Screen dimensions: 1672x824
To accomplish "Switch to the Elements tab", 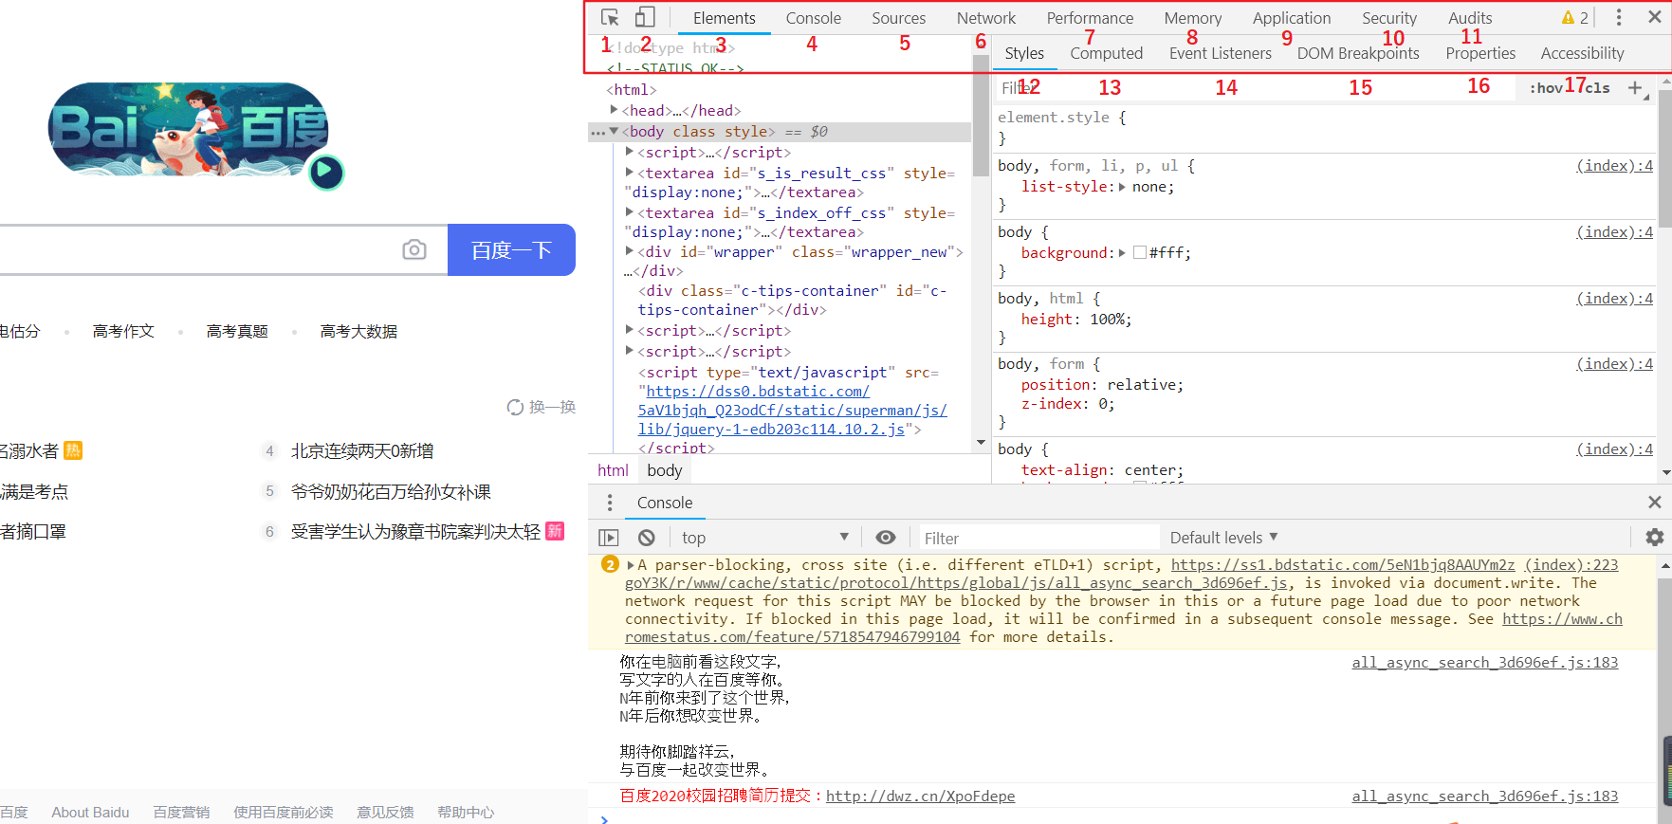I will click(x=725, y=18).
